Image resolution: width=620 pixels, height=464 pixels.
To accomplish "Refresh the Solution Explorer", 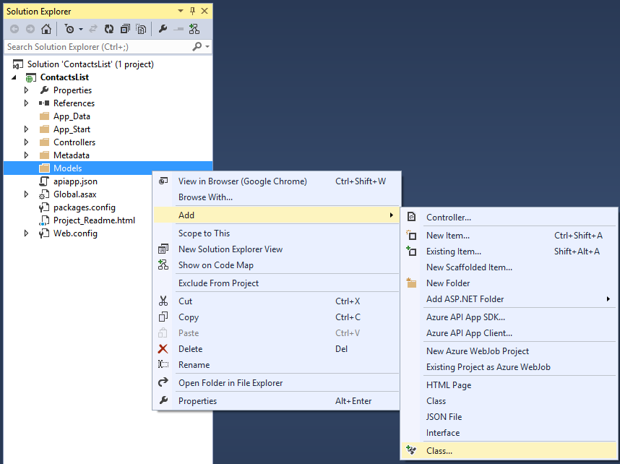I will coord(109,29).
